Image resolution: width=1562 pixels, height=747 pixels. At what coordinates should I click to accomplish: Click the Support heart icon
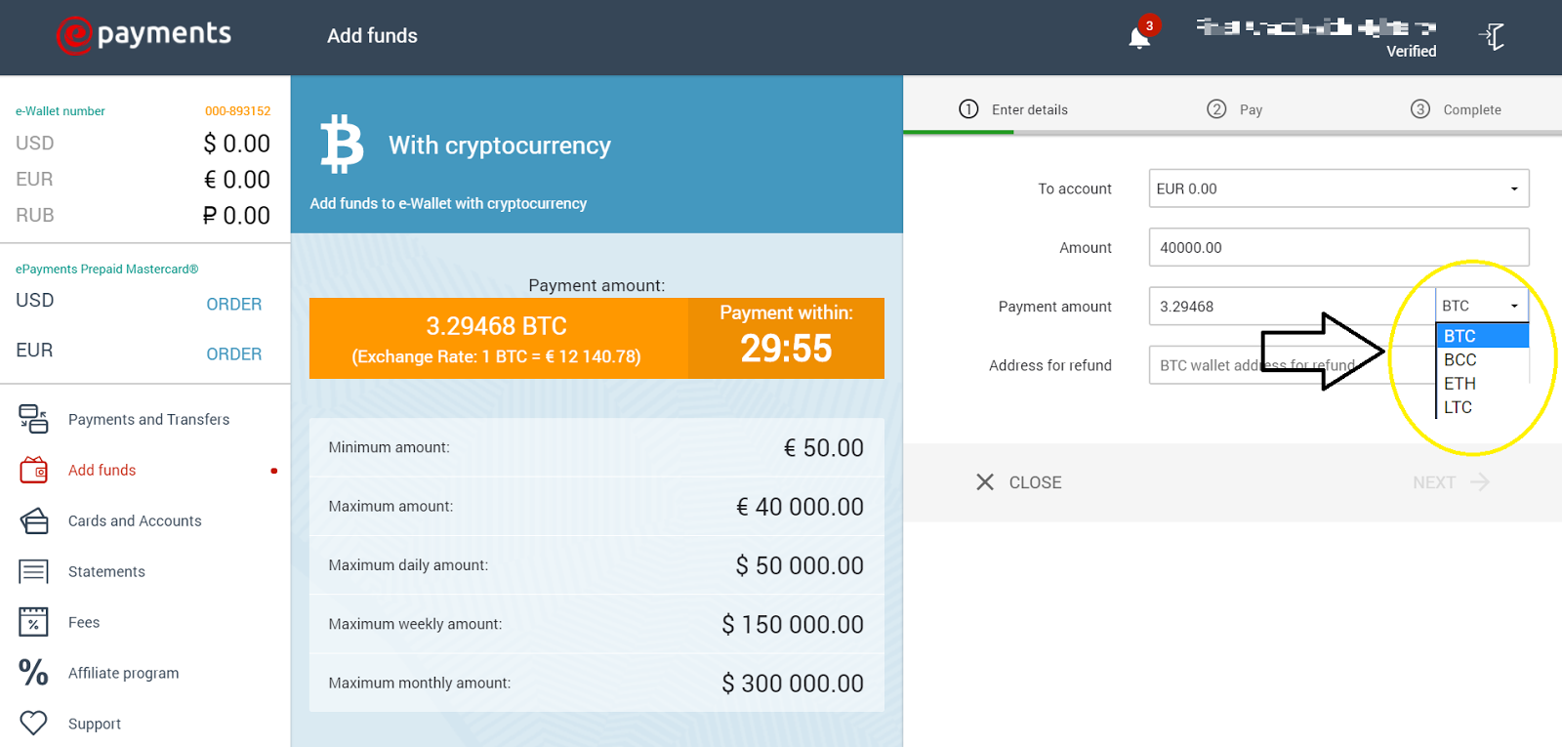click(33, 724)
